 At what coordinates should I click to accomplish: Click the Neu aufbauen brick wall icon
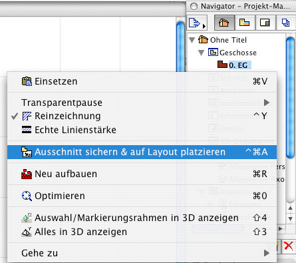click(27, 174)
